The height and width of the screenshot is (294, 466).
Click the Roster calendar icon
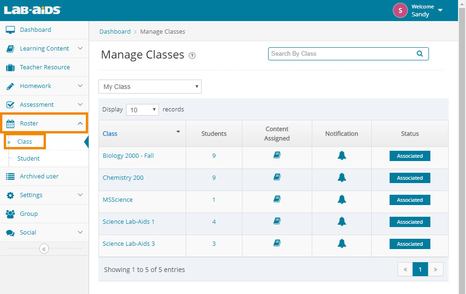(10, 123)
